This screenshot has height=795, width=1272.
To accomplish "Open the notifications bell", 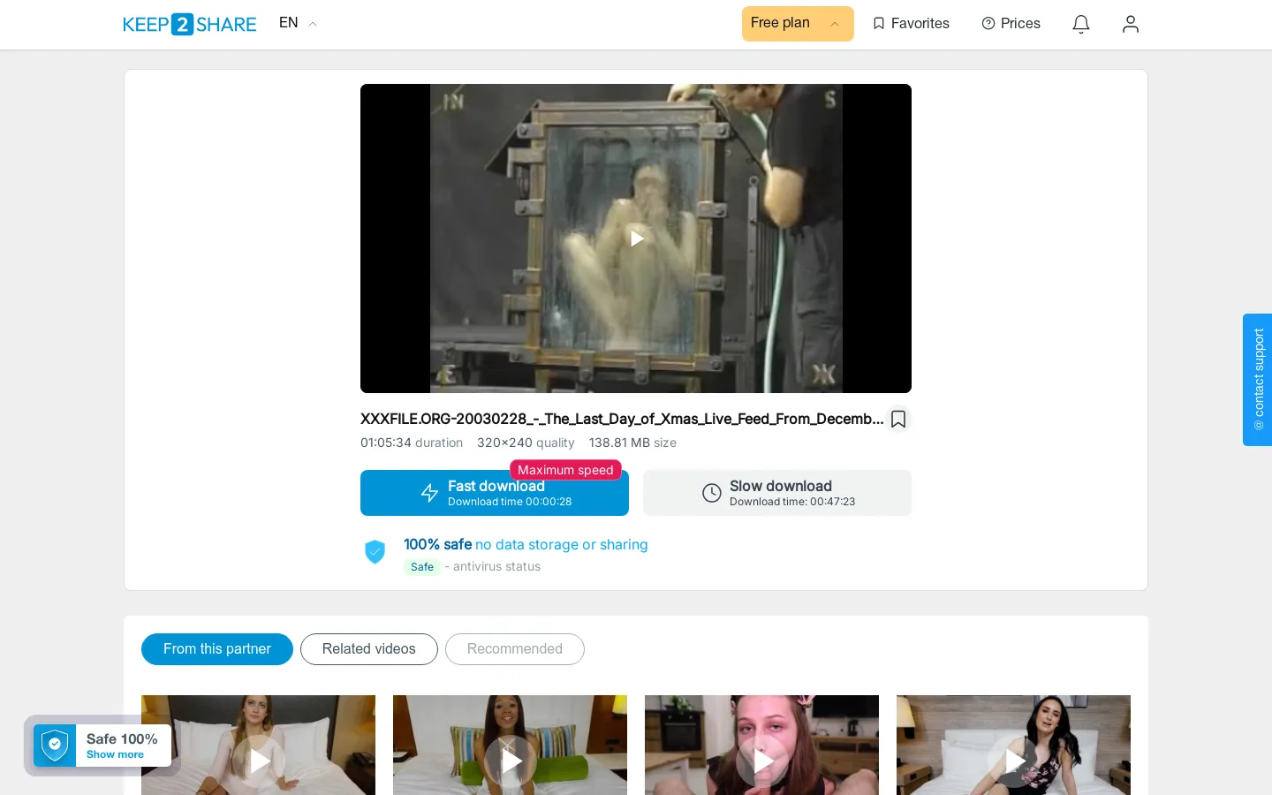I will coord(1081,24).
